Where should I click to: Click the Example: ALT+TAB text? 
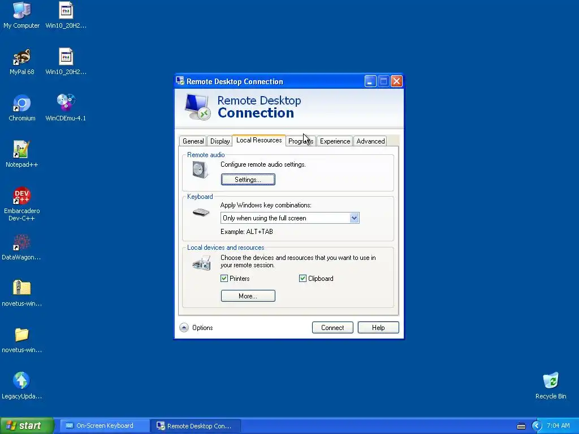point(247,232)
